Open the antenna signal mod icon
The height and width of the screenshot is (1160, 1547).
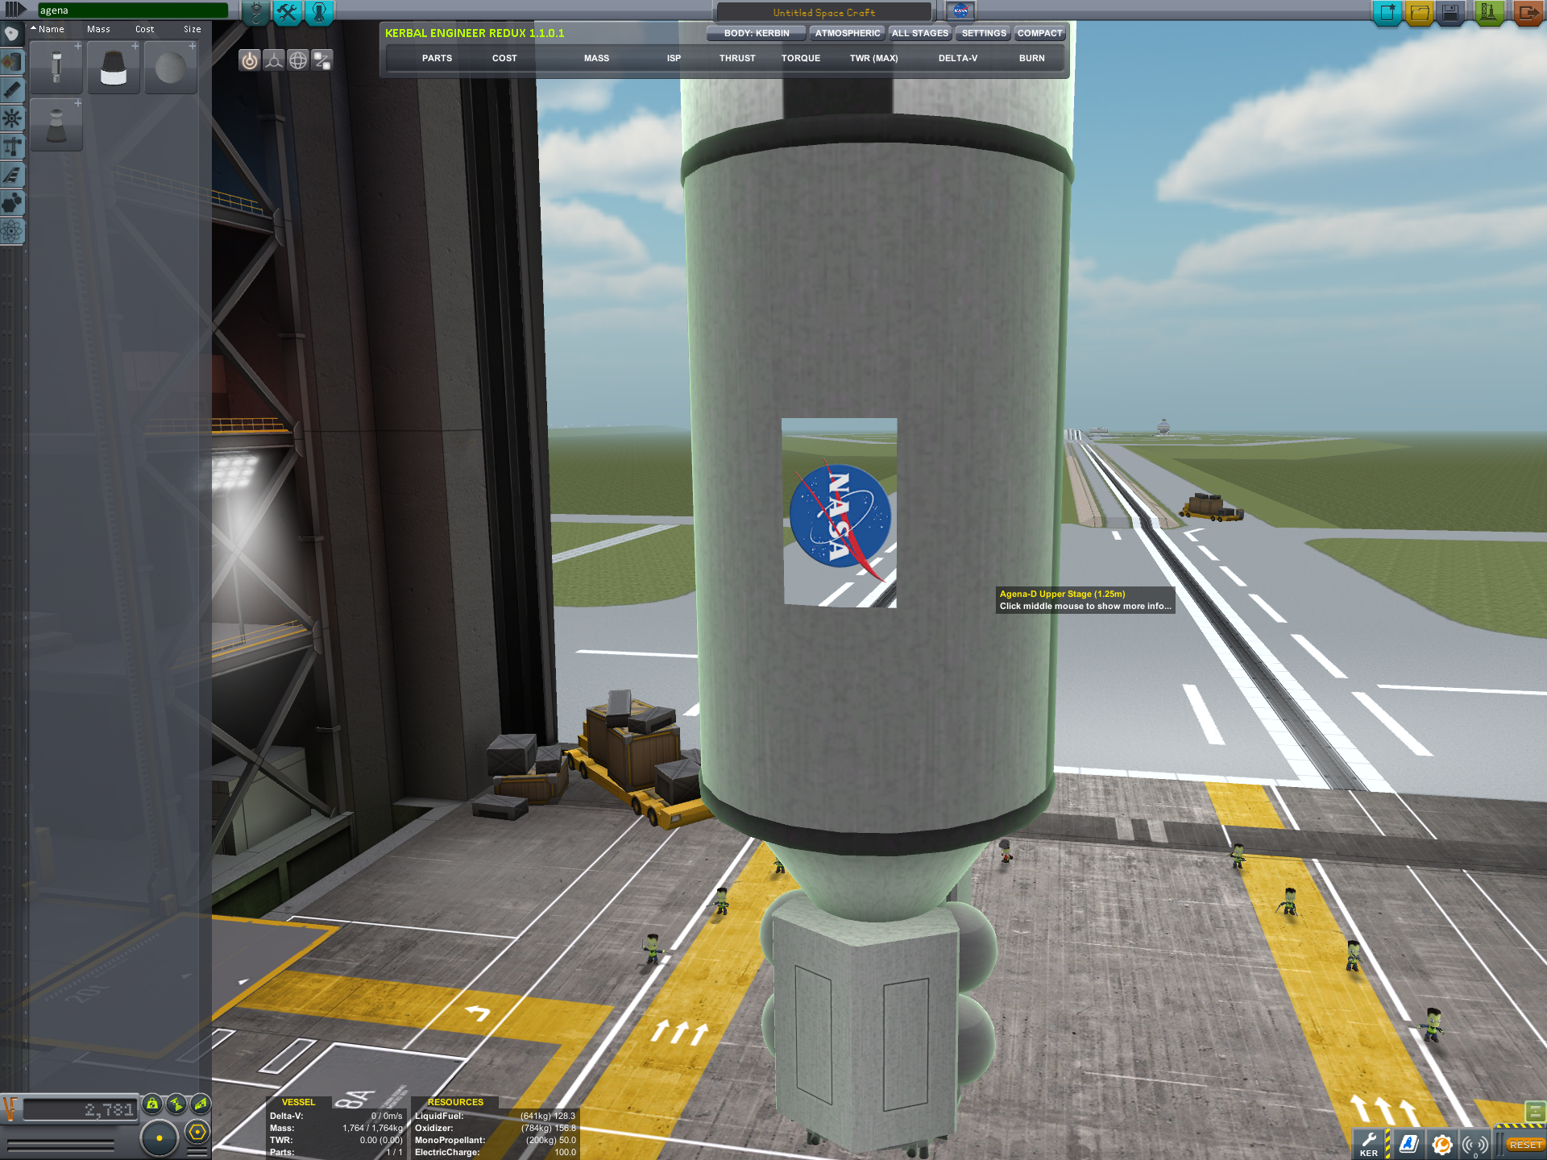(x=1475, y=1144)
